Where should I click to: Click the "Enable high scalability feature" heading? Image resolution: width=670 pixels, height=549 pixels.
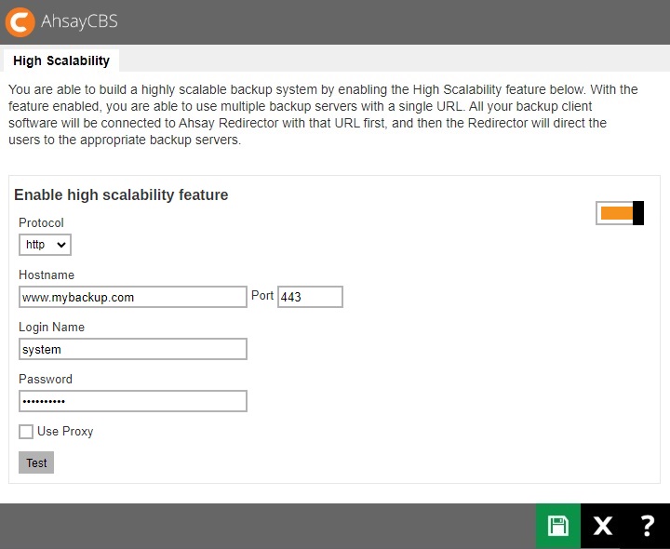121,195
